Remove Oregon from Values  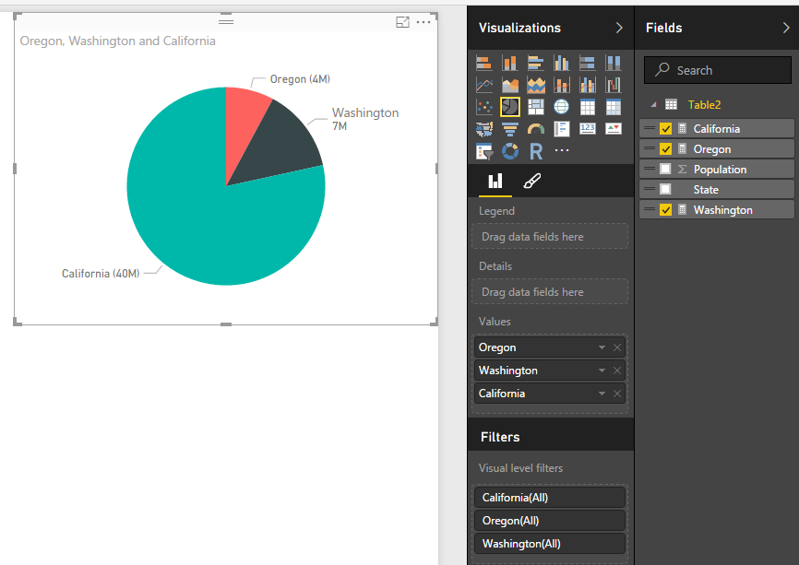tap(617, 347)
